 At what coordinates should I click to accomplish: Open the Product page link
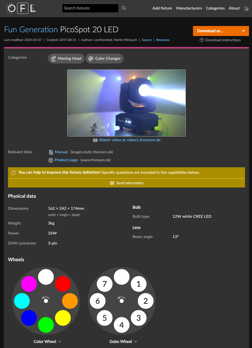point(66,160)
